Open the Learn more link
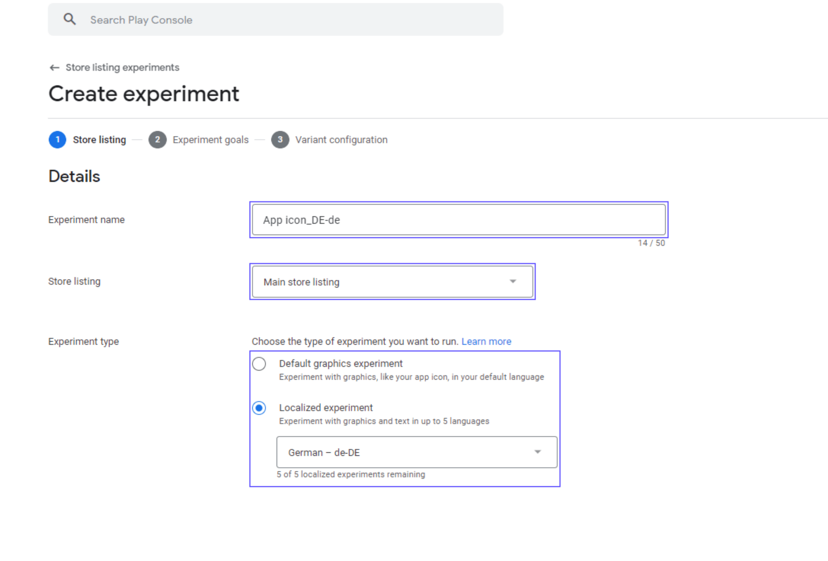Viewport: 828px width, 561px height. click(486, 341)
